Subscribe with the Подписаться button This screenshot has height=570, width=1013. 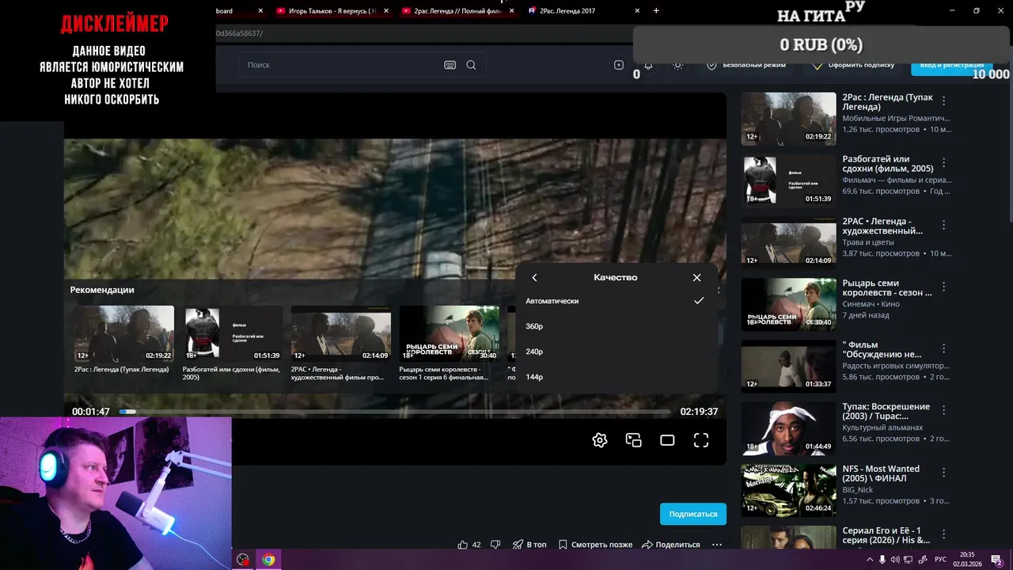tap(693, 514)
